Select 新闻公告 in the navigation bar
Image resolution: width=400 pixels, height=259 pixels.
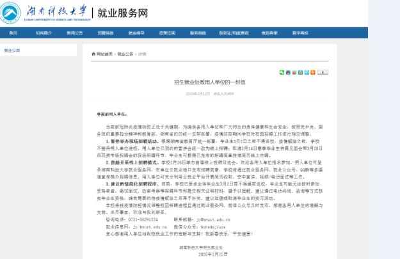74,32
